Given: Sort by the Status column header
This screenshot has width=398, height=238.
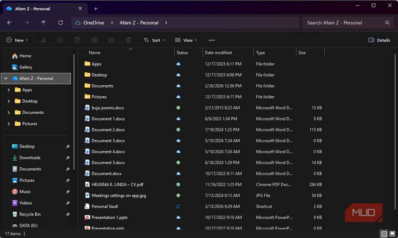Looking at the screenshot, I should pyautogui.click(x=188, y=53).
